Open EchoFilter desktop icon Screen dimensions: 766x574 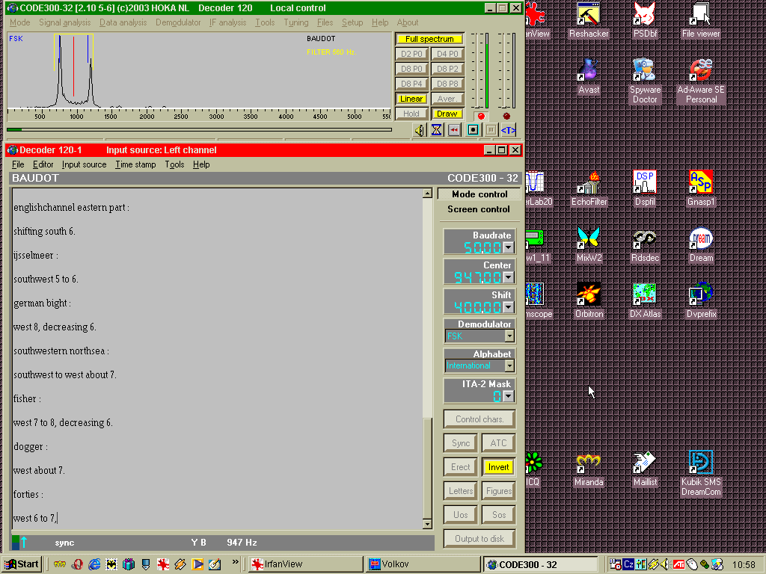point(589,188)
